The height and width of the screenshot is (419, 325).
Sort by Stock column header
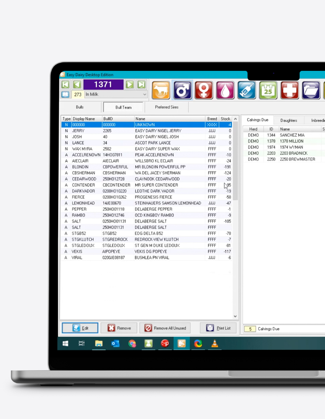point(225,119)
